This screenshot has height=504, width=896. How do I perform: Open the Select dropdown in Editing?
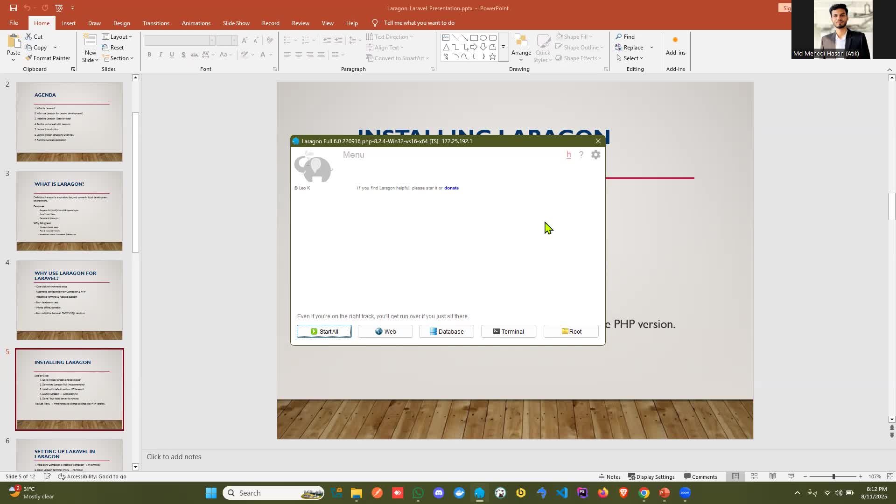(630, 58)
